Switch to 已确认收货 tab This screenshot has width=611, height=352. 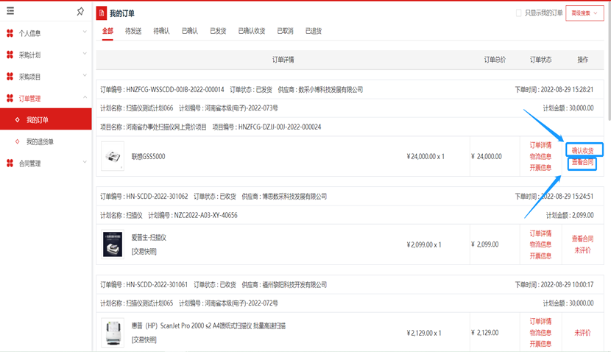click(252, 31)
